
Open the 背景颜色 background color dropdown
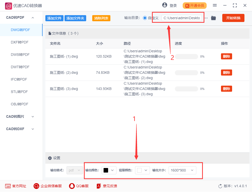142,170
